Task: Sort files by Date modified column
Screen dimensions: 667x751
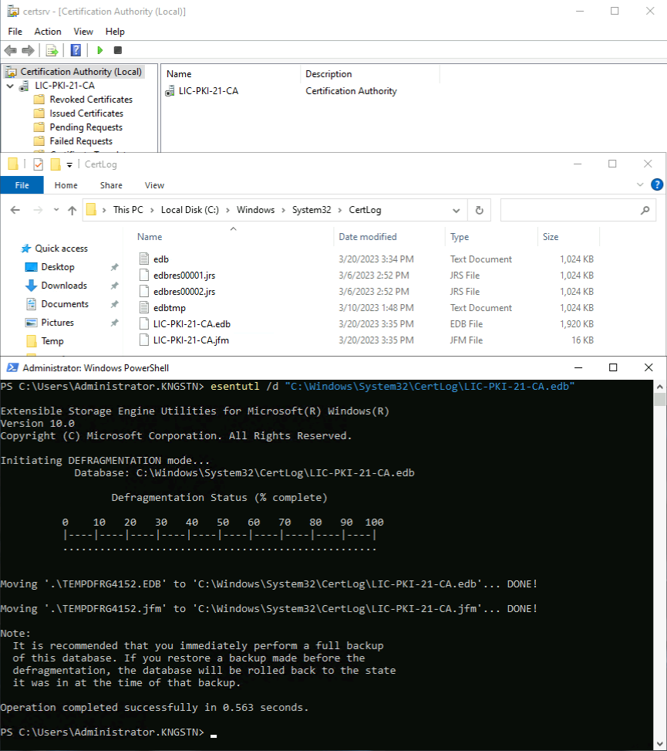Action: click(368, 237)
